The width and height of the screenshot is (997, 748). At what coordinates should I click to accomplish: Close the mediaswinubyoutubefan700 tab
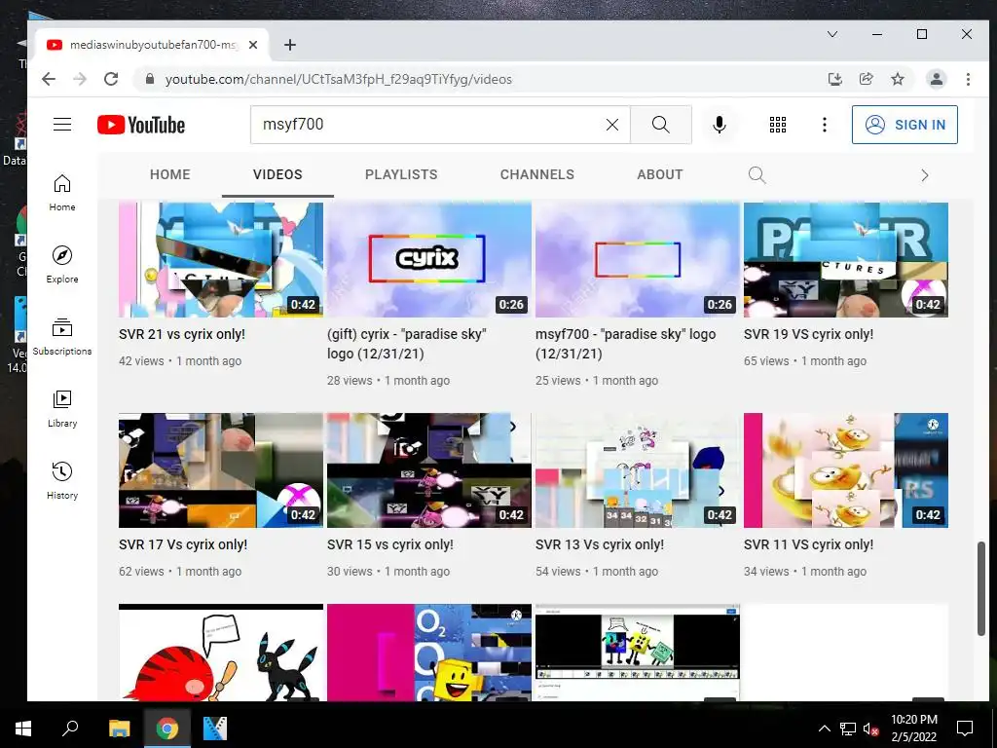(253, 45)
